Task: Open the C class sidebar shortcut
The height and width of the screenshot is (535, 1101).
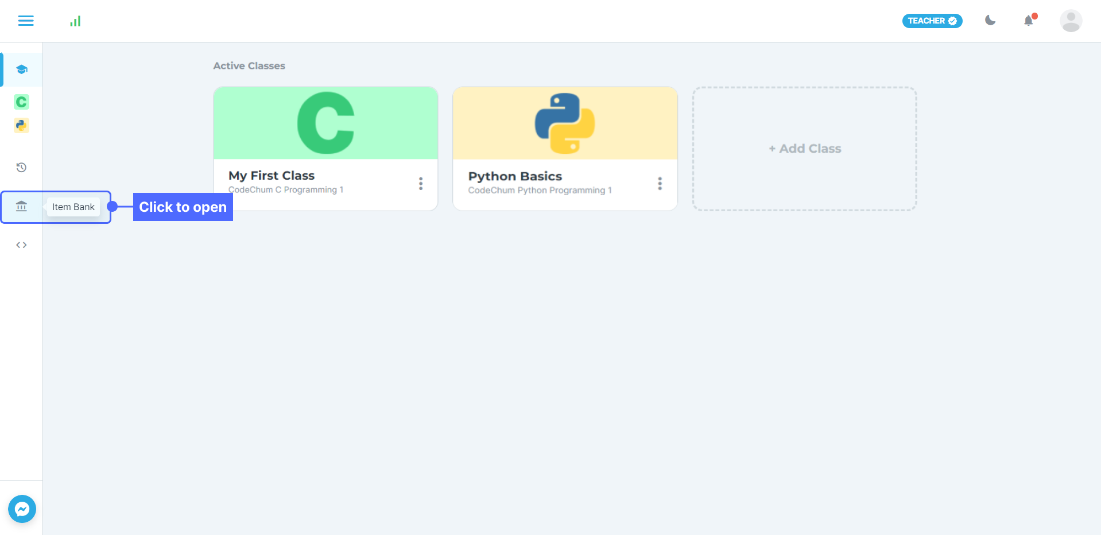Action: (21, 102)
